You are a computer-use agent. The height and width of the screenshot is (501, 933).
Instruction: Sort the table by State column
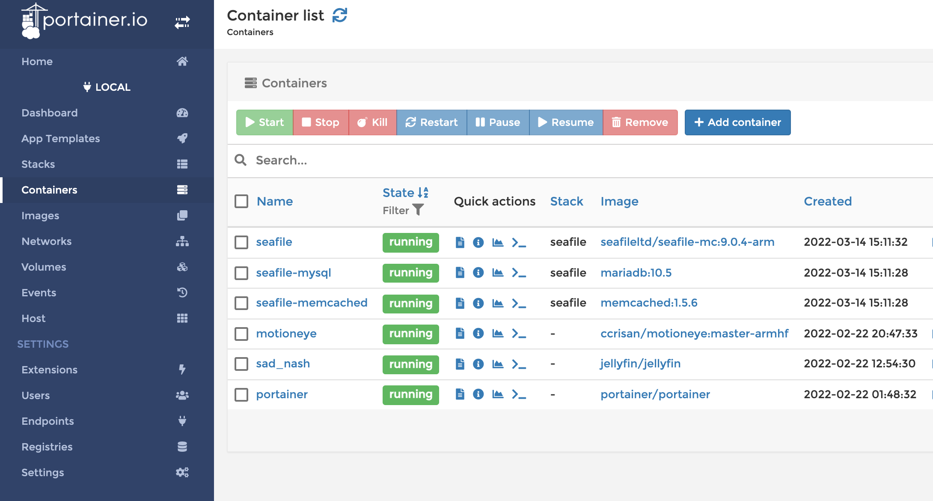coord(405,193)
